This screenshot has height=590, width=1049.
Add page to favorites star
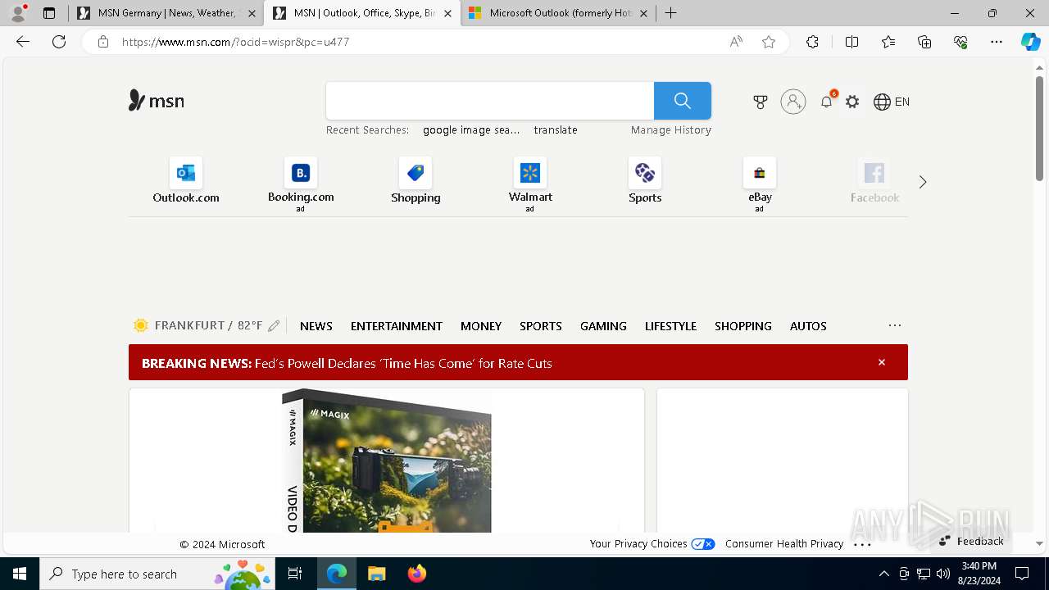point(769,42)
